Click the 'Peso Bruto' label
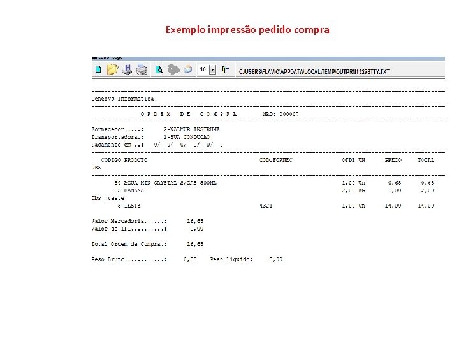The width and height of the screenshot is (459, 344). (x=129, y=259)
